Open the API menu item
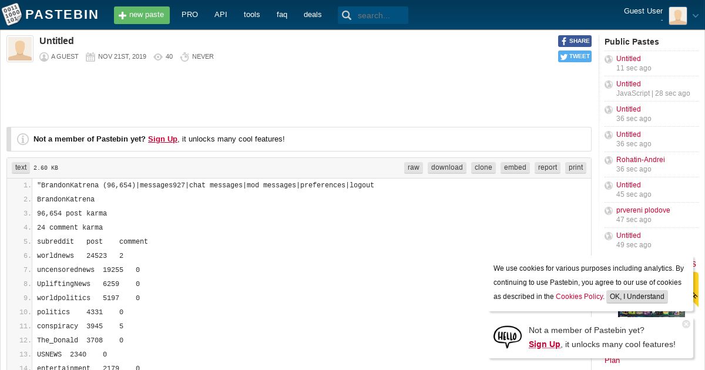The height and width of the screenshot is (370, 705). click(x=221, y=15)
